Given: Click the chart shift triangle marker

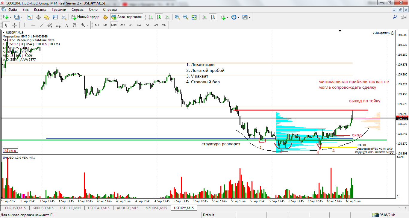Looking at the screenshot, I should tap(340, 31).
